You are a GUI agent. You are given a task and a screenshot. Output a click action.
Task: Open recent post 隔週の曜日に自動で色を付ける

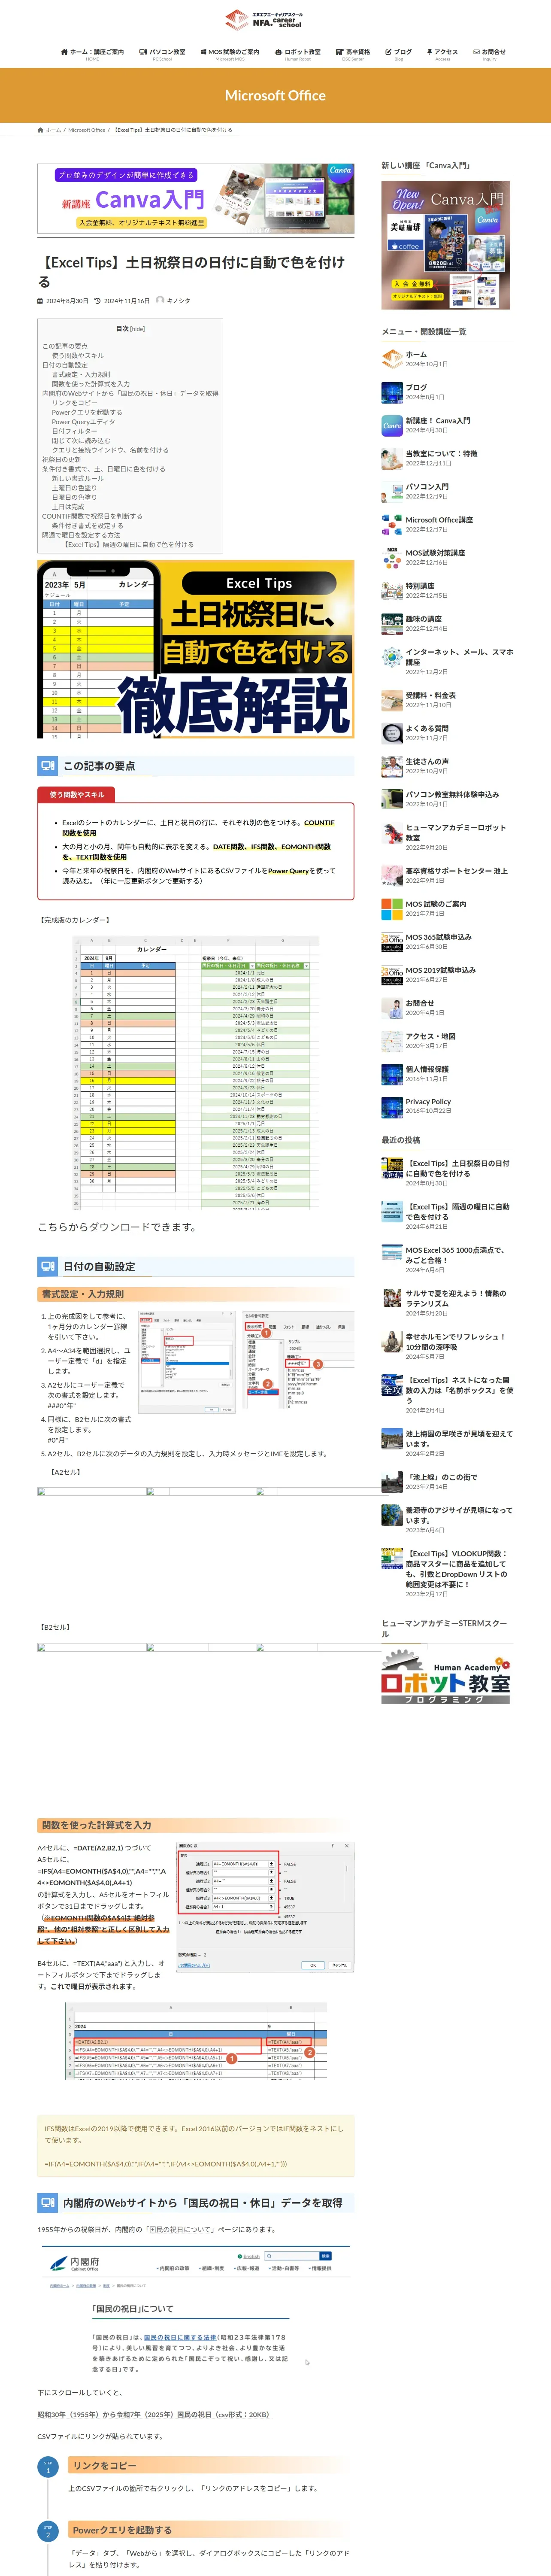457,1211
